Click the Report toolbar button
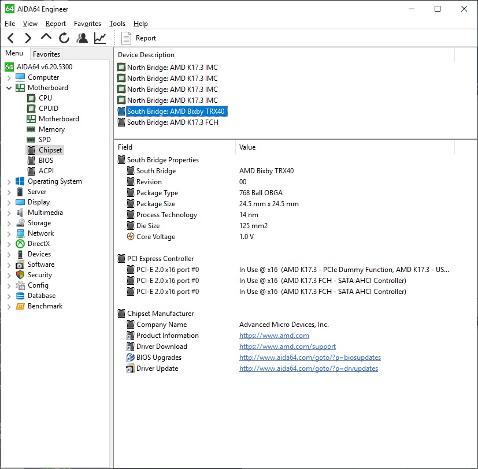The image size is (478, 469). tap(139, 38)
